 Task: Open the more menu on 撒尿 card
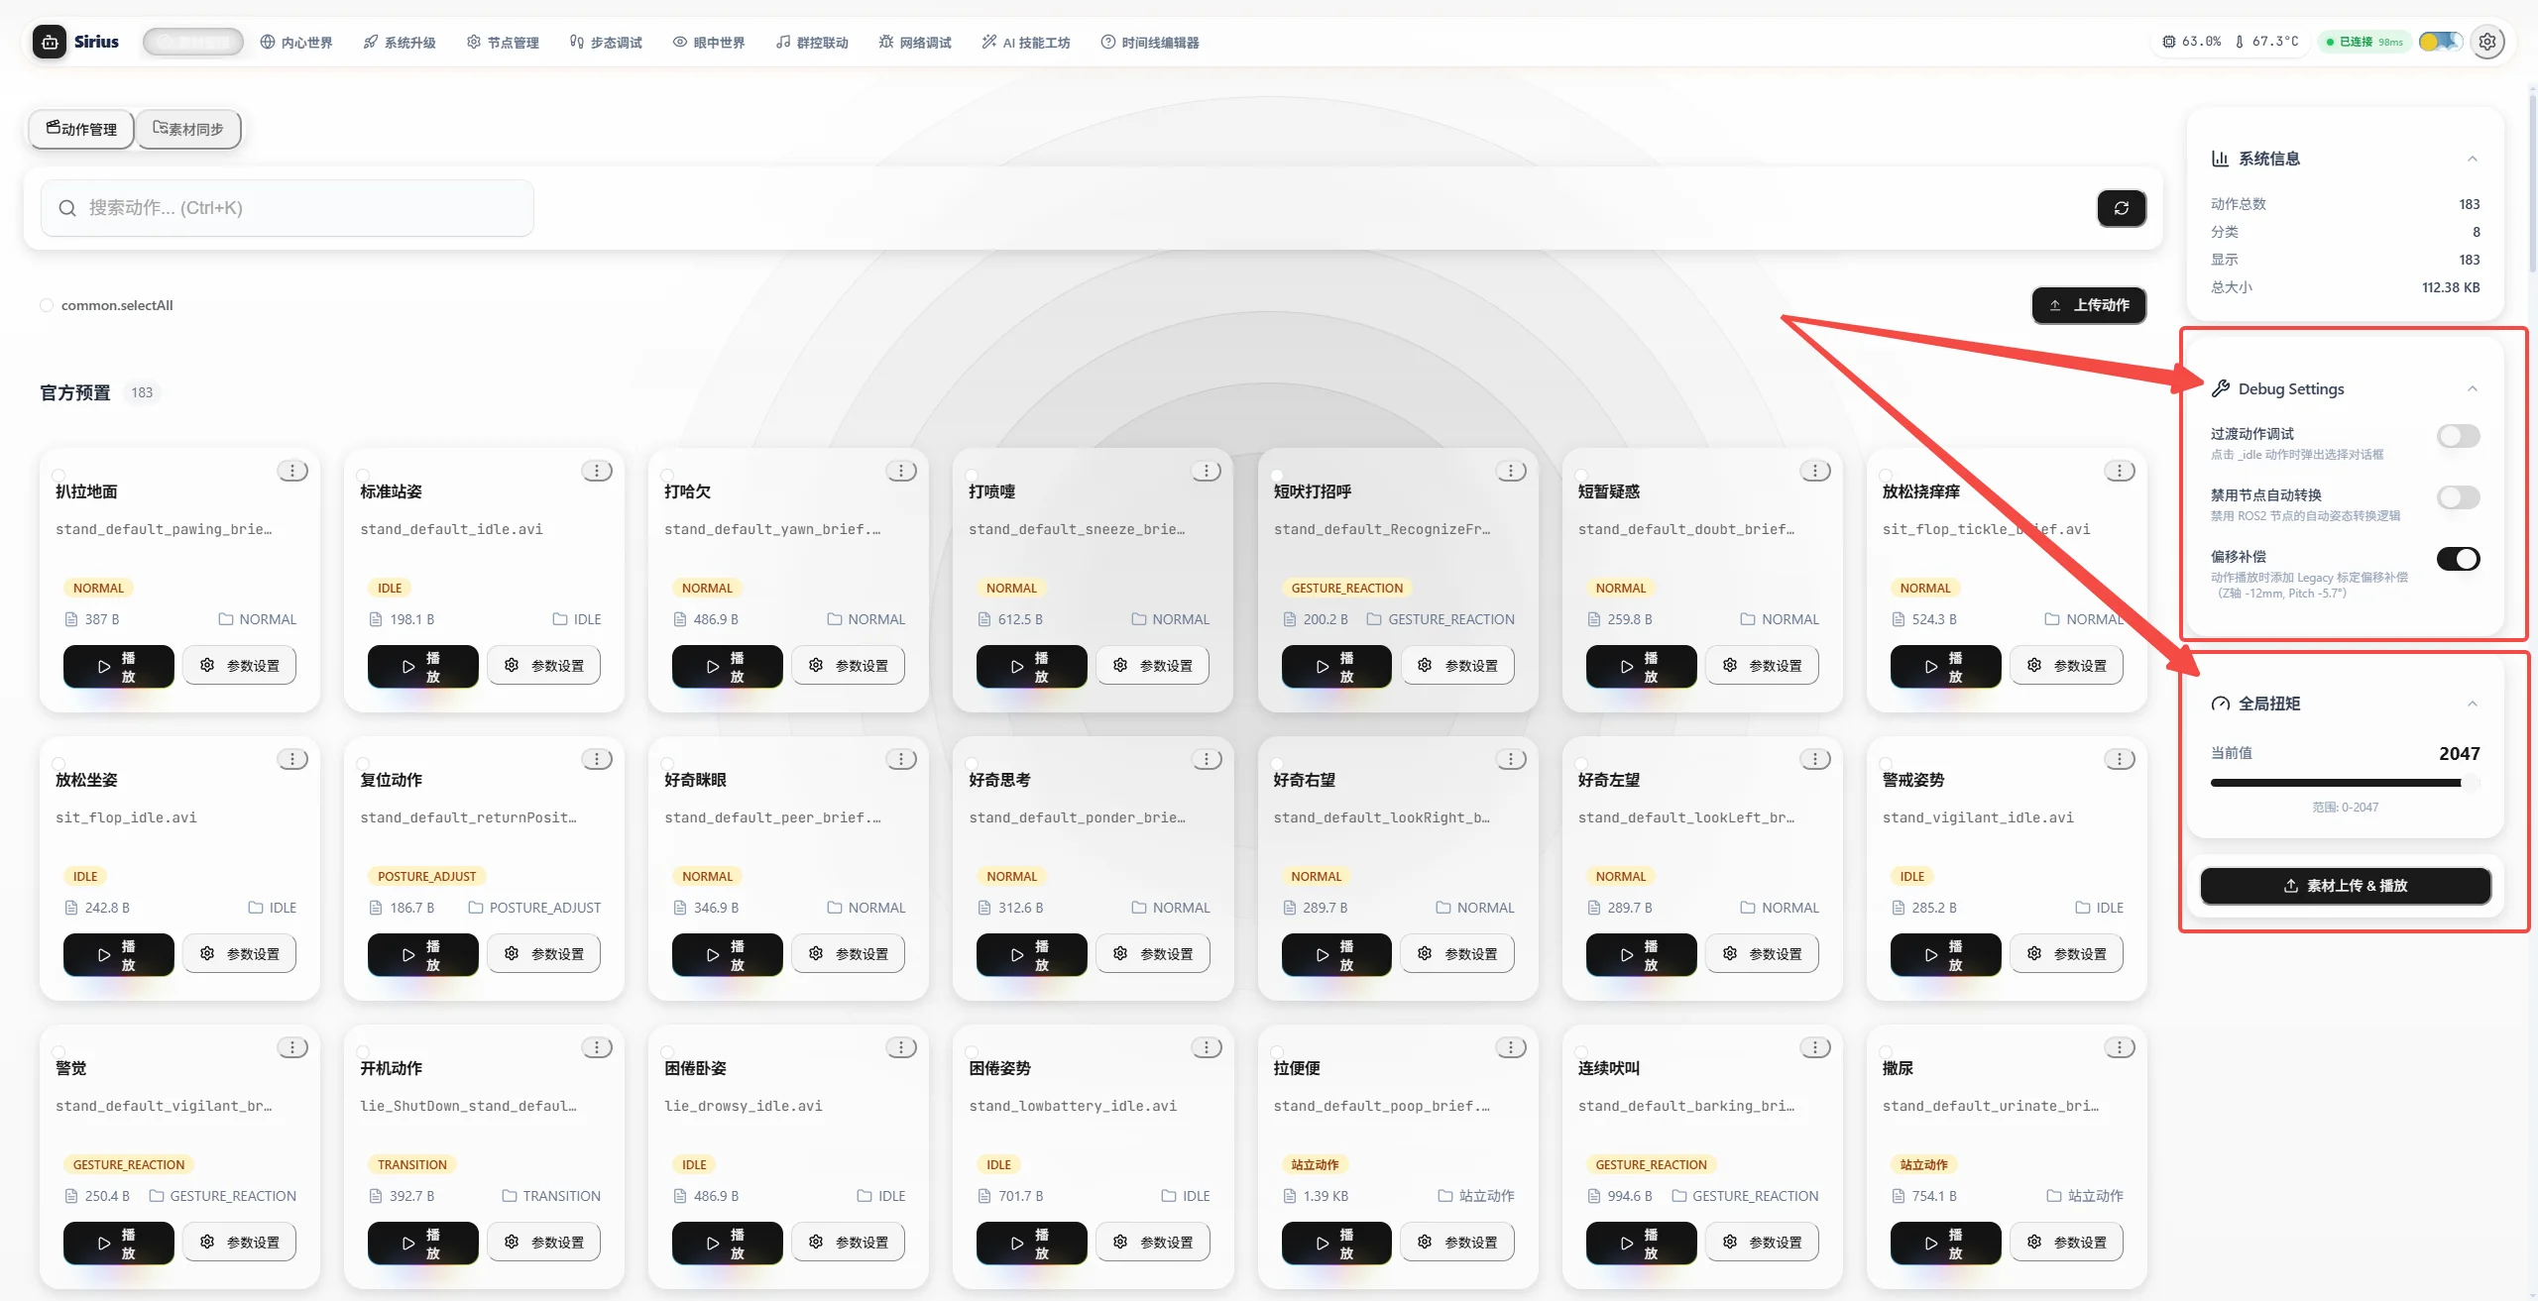coord(2120,1047)
